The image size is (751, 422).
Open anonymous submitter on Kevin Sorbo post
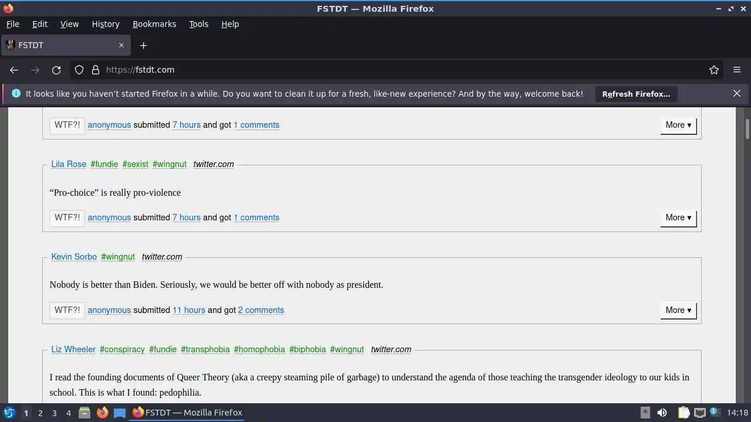[109, 310]
